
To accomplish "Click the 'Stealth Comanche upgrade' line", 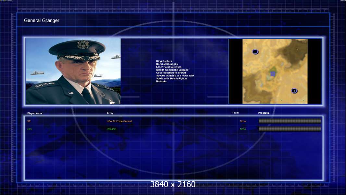I will click(x=172, y=70).
